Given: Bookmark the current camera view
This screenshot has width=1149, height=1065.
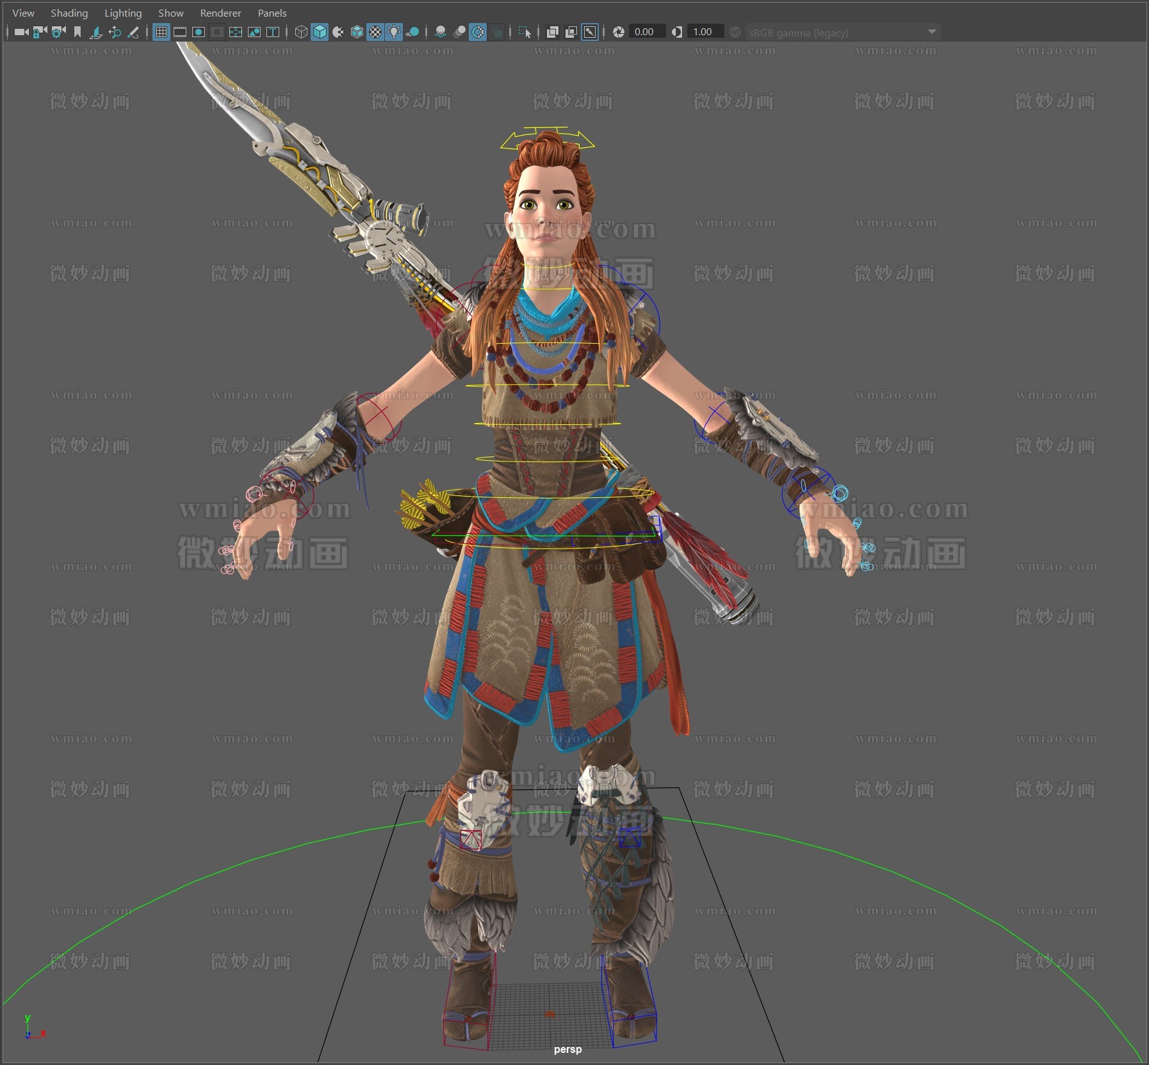Looking at the screenshot, I should coord(77,32).
